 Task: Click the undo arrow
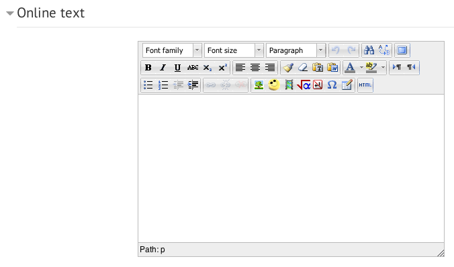336,50
